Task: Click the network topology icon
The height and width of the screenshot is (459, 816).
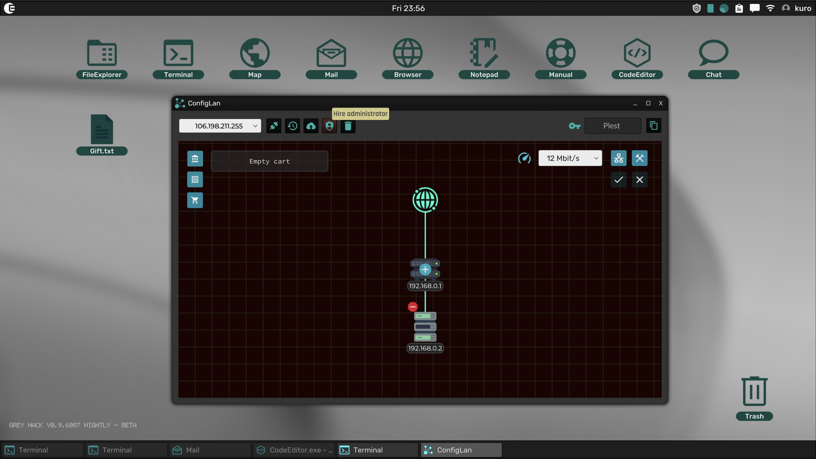Action: coord(618,158)
